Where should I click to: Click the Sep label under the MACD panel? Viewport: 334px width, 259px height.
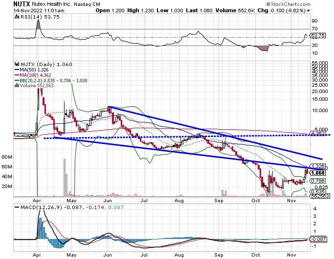[x=219, y=255]
